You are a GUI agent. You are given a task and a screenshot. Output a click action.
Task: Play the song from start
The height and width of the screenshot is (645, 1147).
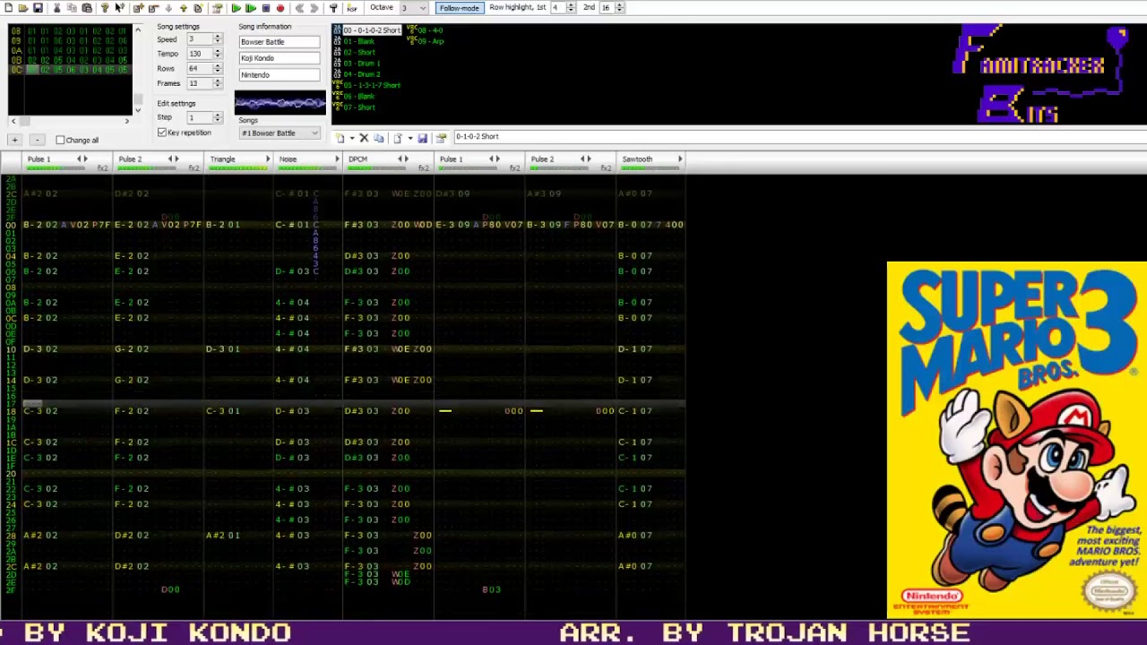[x=236, y=8]
